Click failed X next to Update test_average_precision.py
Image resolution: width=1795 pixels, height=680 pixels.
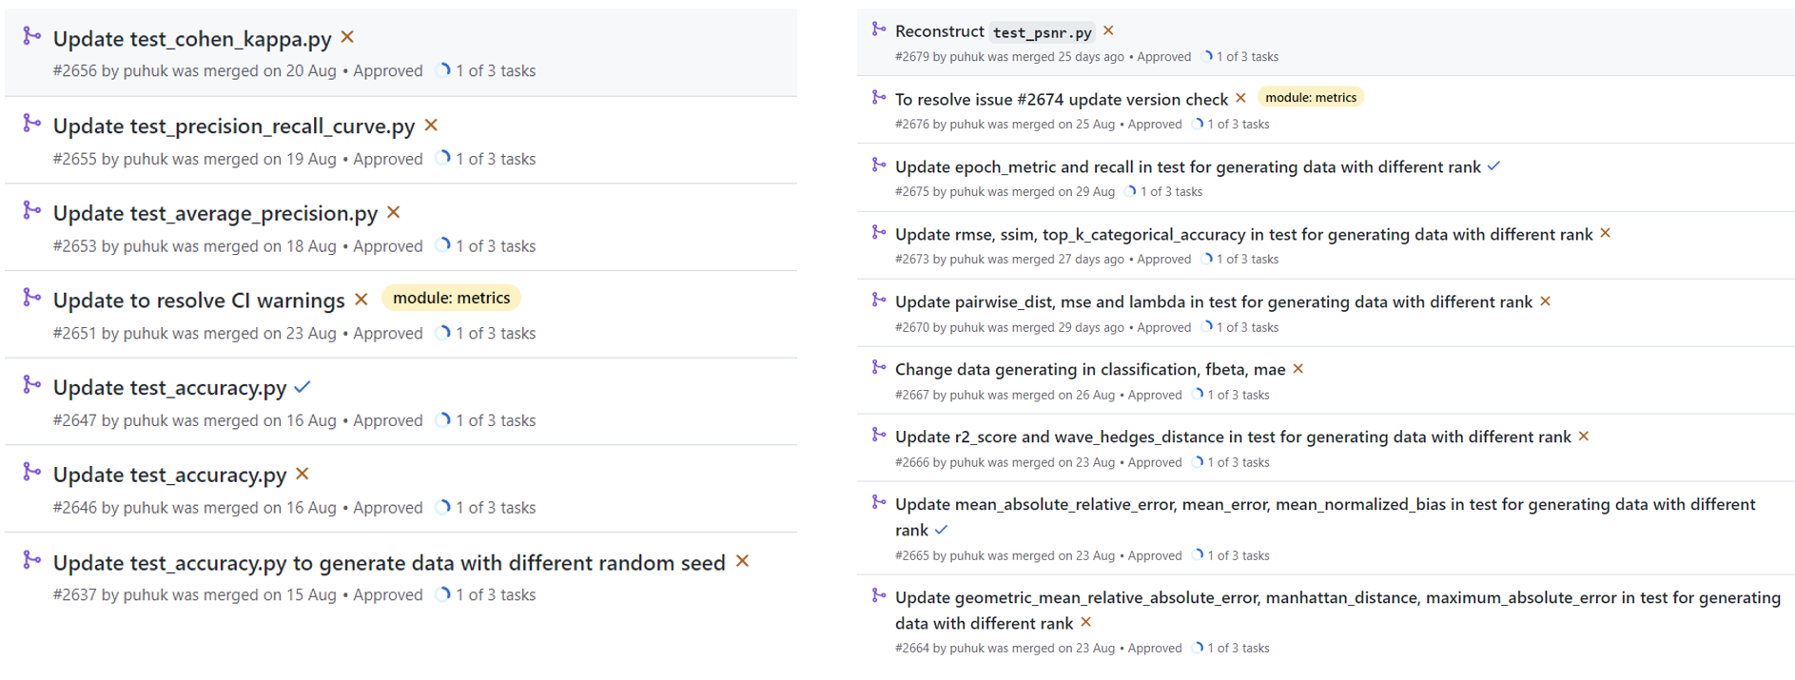(394, 212)
